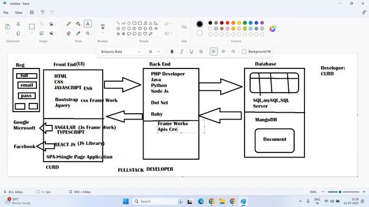Select the Pencil tool
The image size is (369, 207).
(x=69, y=24)
